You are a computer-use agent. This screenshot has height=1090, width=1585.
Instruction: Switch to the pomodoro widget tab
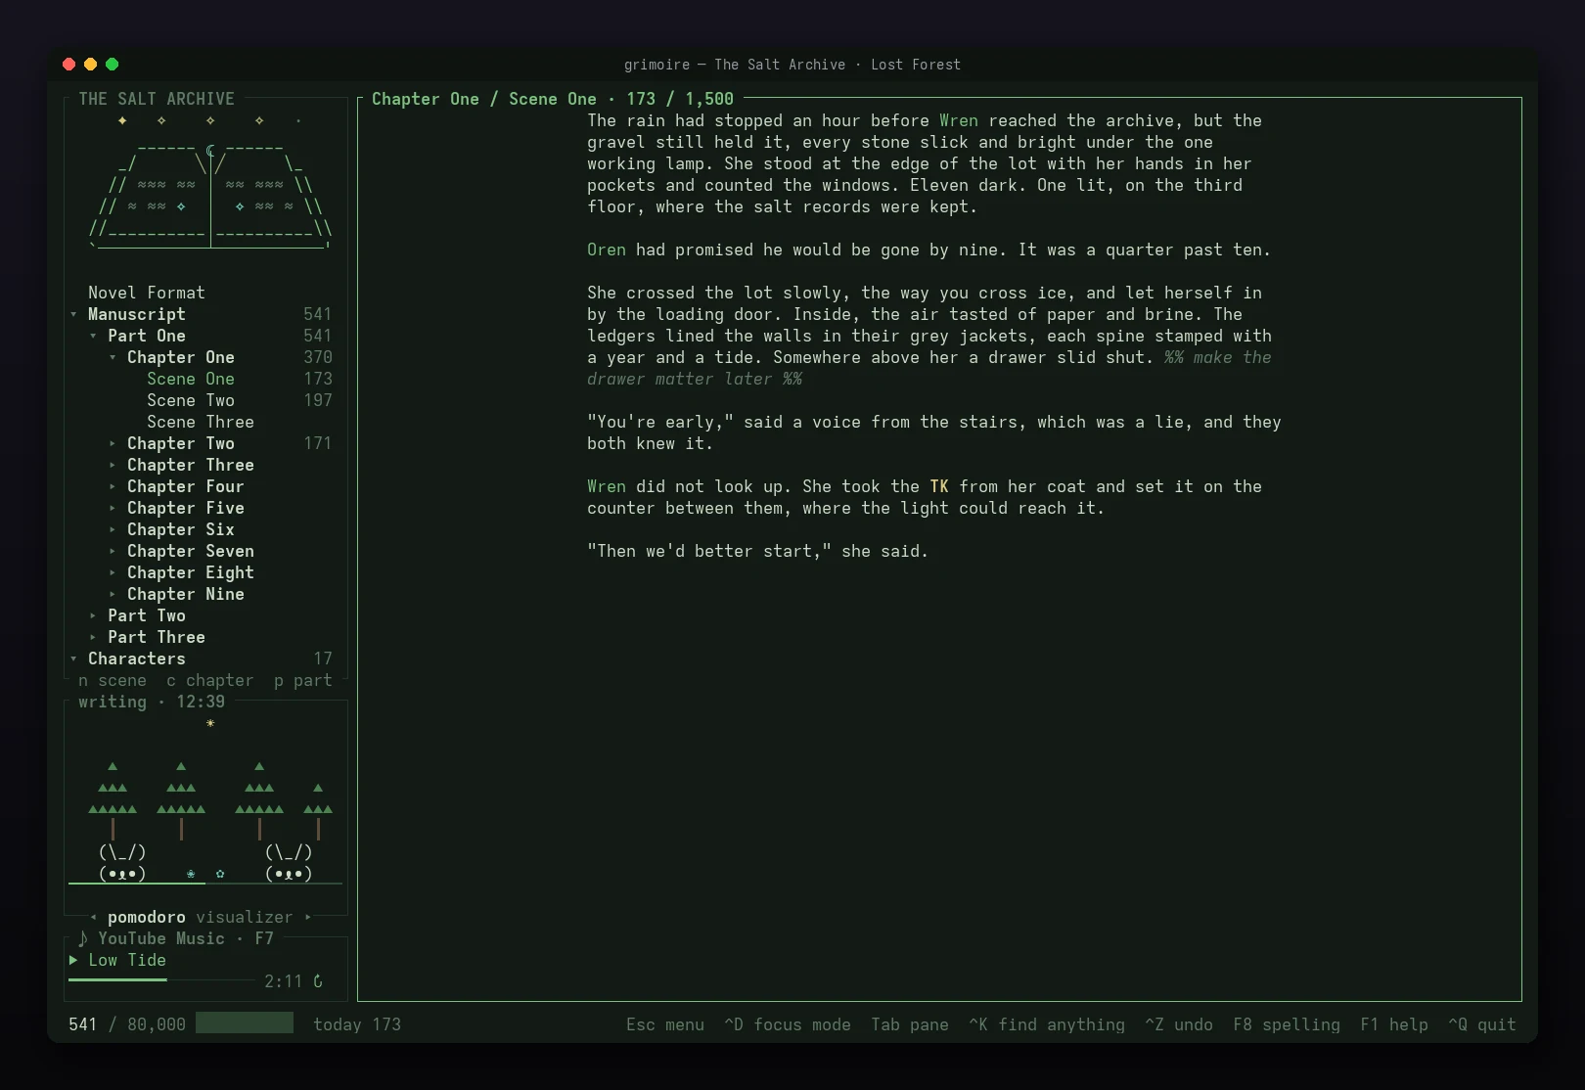tap(147, 917)
